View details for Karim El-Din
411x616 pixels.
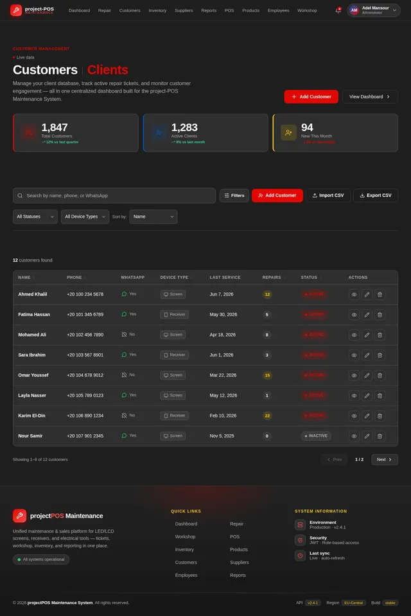pos(354,416)
